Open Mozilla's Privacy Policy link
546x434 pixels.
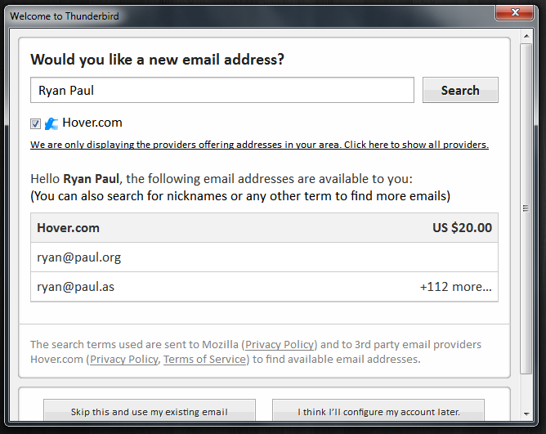(280, 344)
